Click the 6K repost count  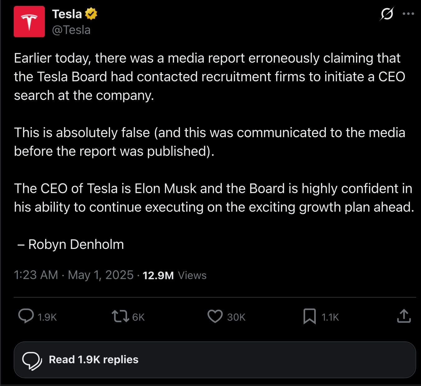(138, 317)
